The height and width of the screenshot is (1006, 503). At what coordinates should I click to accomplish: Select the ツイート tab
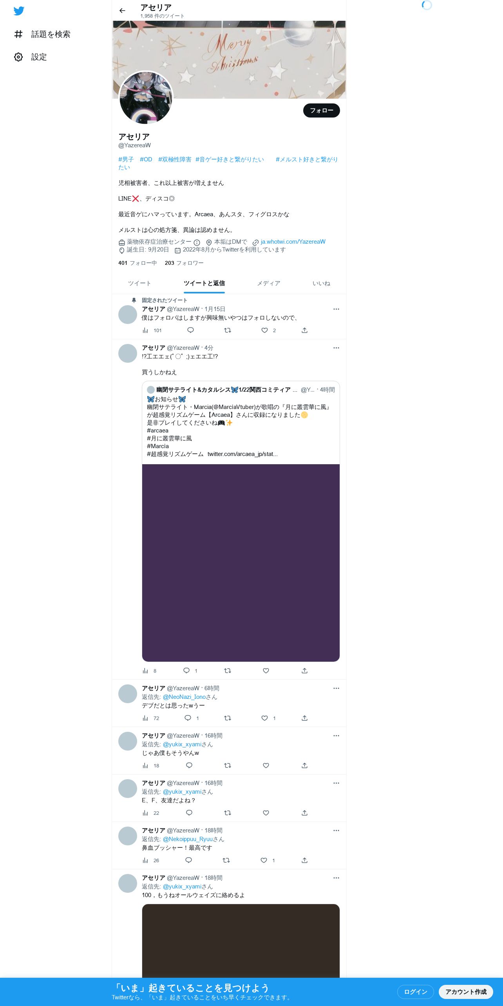(139, 283)
